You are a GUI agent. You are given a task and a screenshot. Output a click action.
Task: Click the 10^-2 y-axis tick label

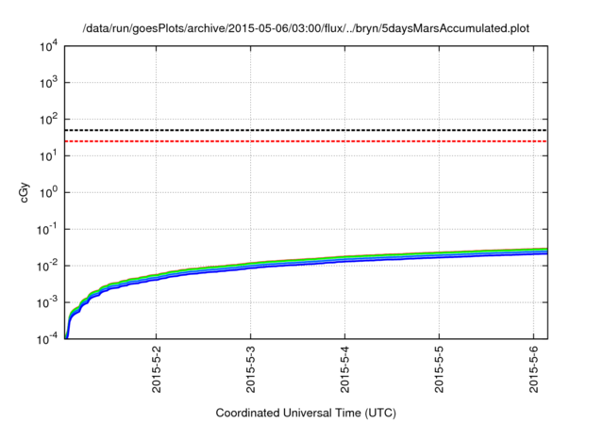tap(47, 266)
